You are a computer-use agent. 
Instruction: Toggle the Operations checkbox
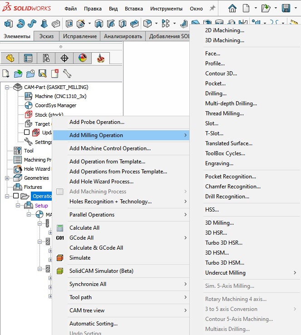coord(16,196)
